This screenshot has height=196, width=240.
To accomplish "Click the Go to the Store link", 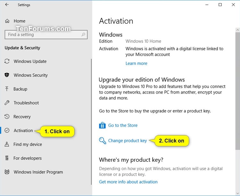I will [x=123, y=125].
